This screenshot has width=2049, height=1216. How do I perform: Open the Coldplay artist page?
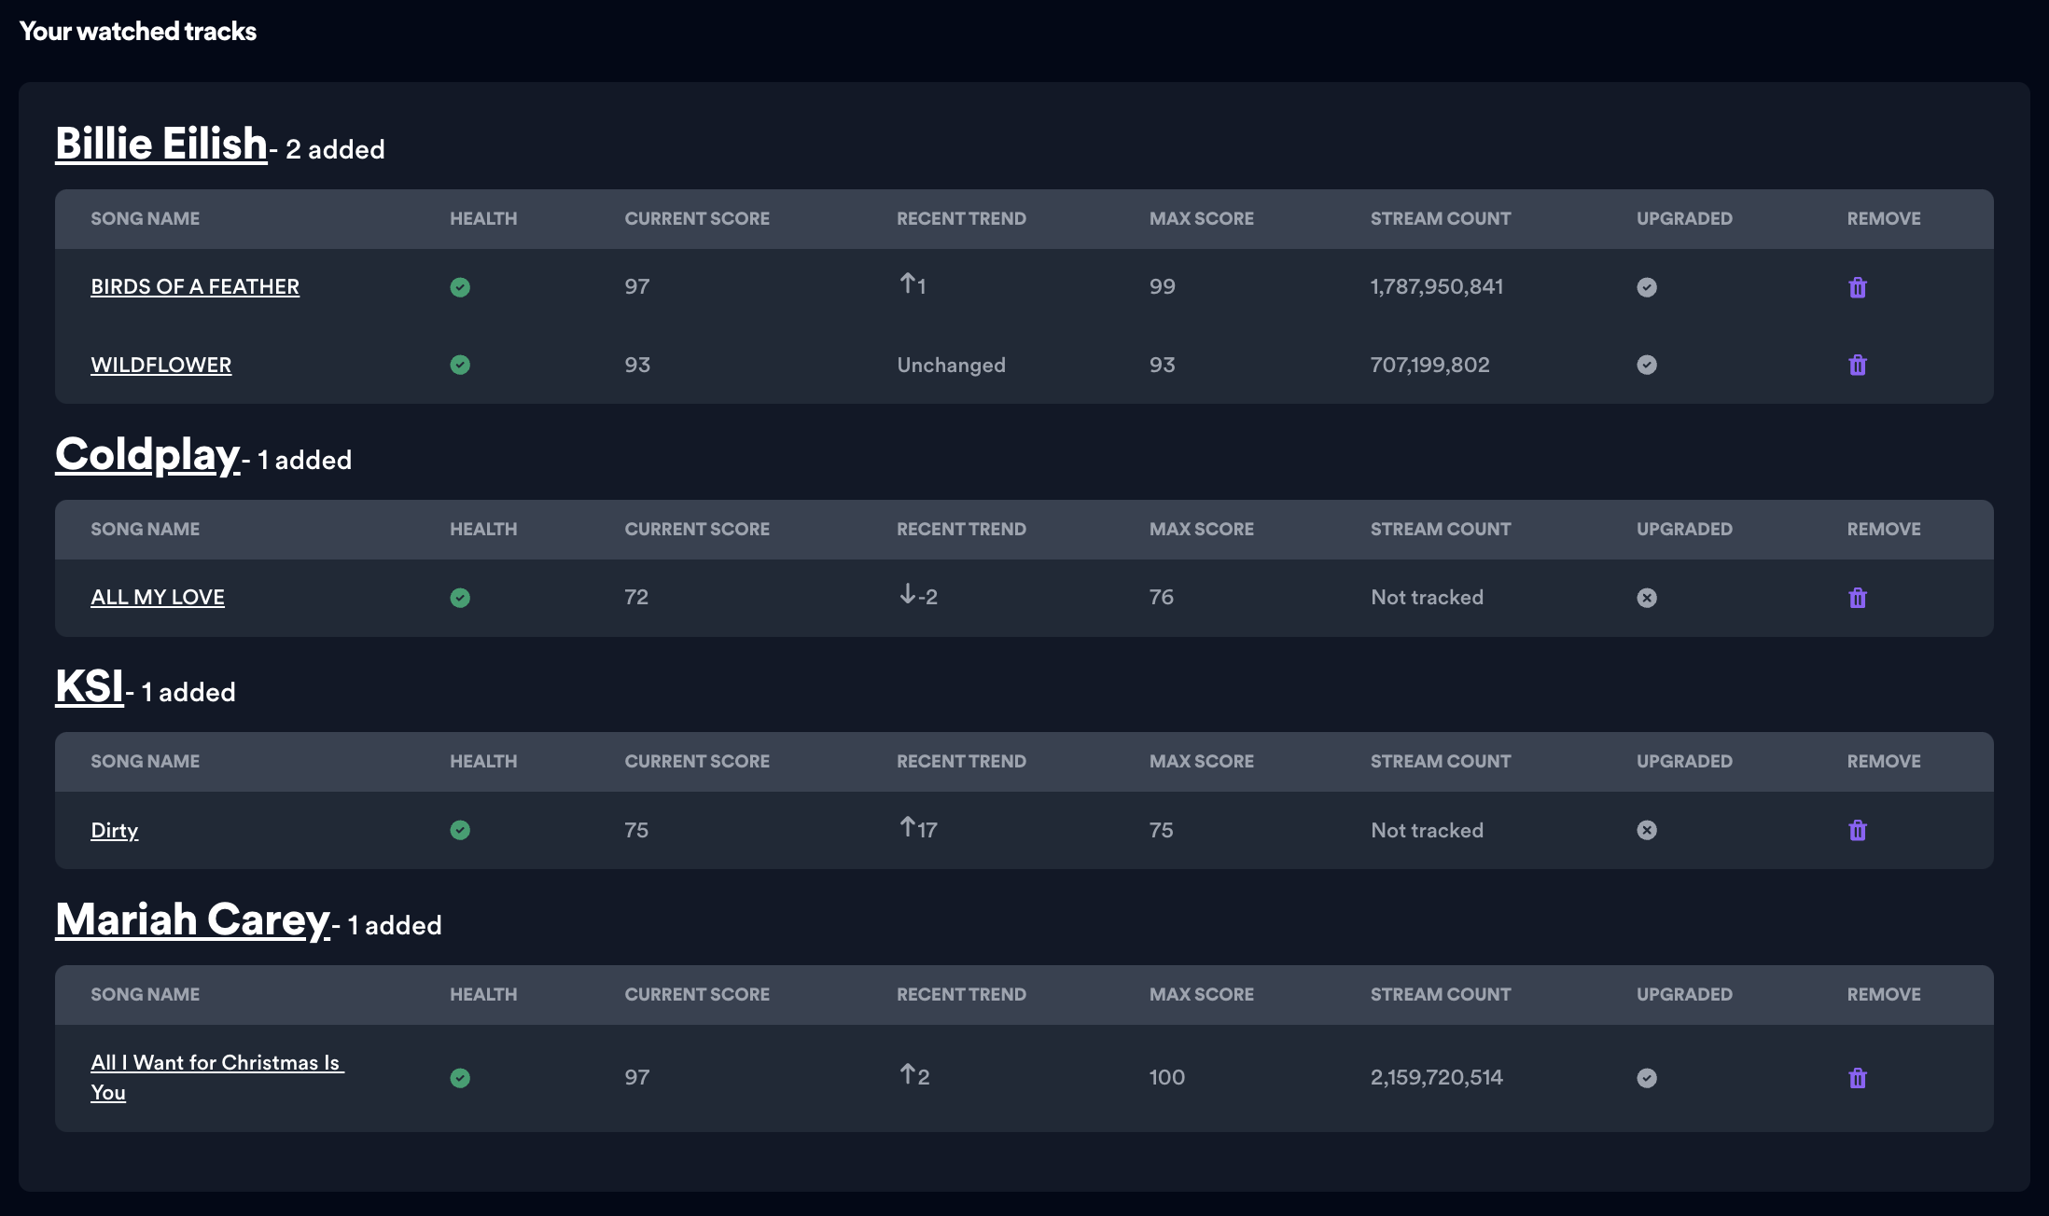point(147,456)
